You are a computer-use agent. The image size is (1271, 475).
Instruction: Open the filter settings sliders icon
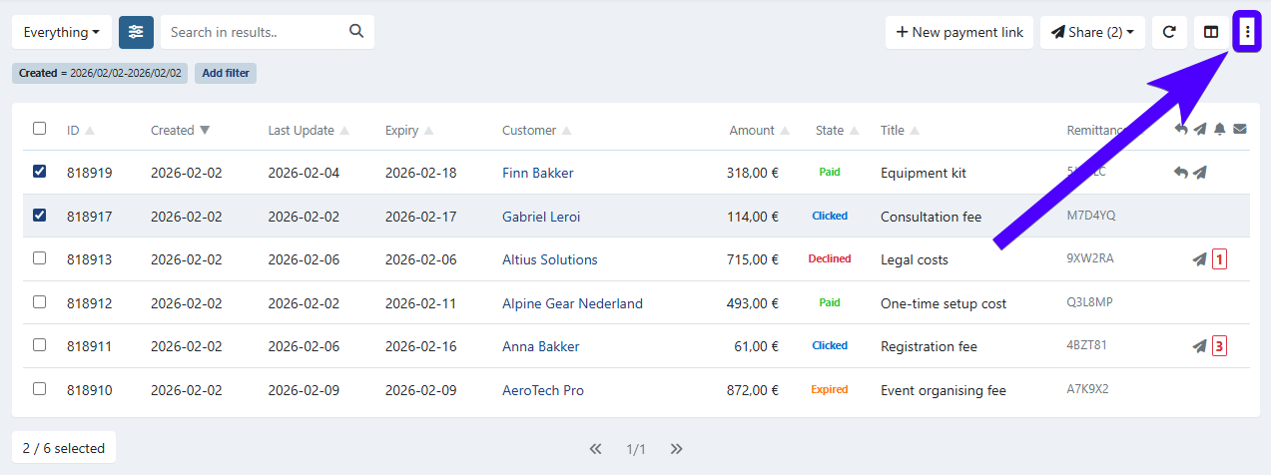click(136, 32)
